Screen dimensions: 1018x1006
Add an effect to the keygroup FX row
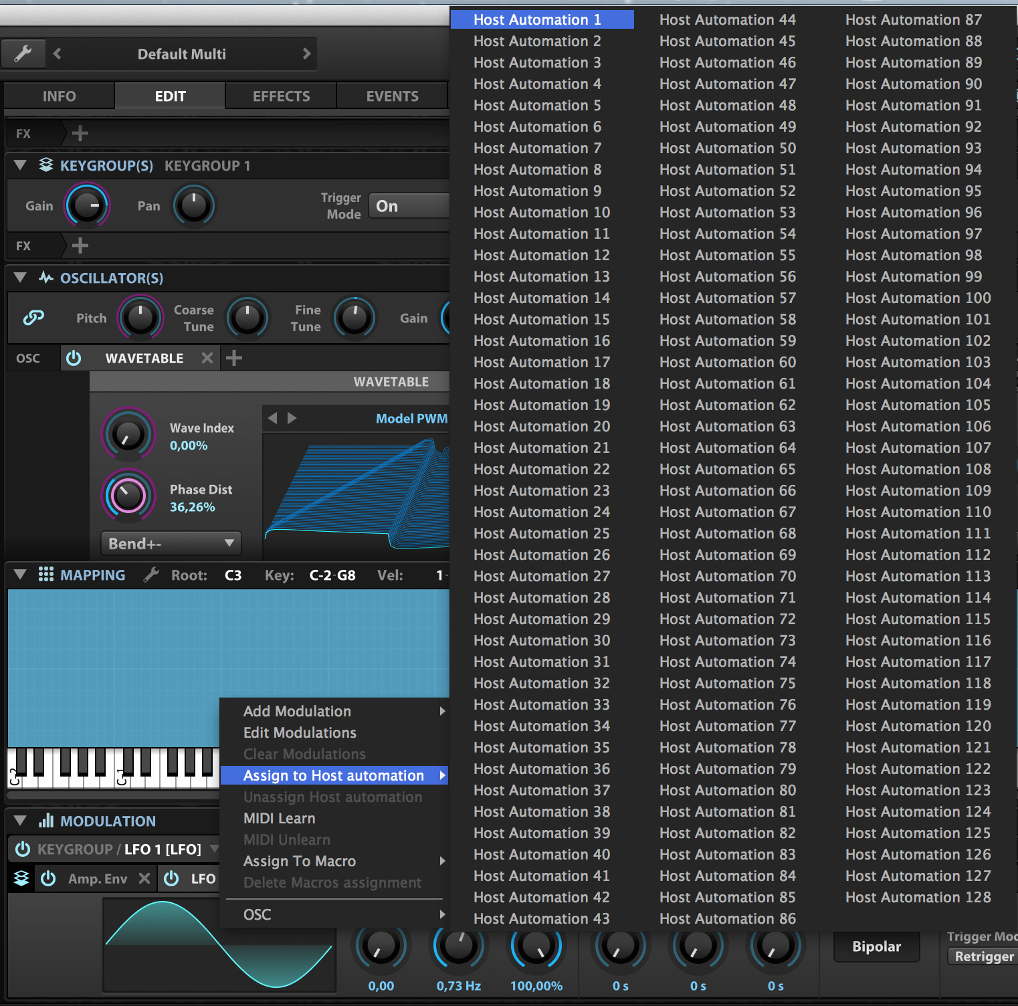(80, 246)
